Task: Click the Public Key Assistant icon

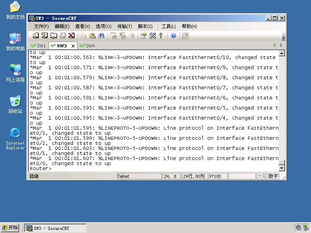Action: (x=161, y=36)
